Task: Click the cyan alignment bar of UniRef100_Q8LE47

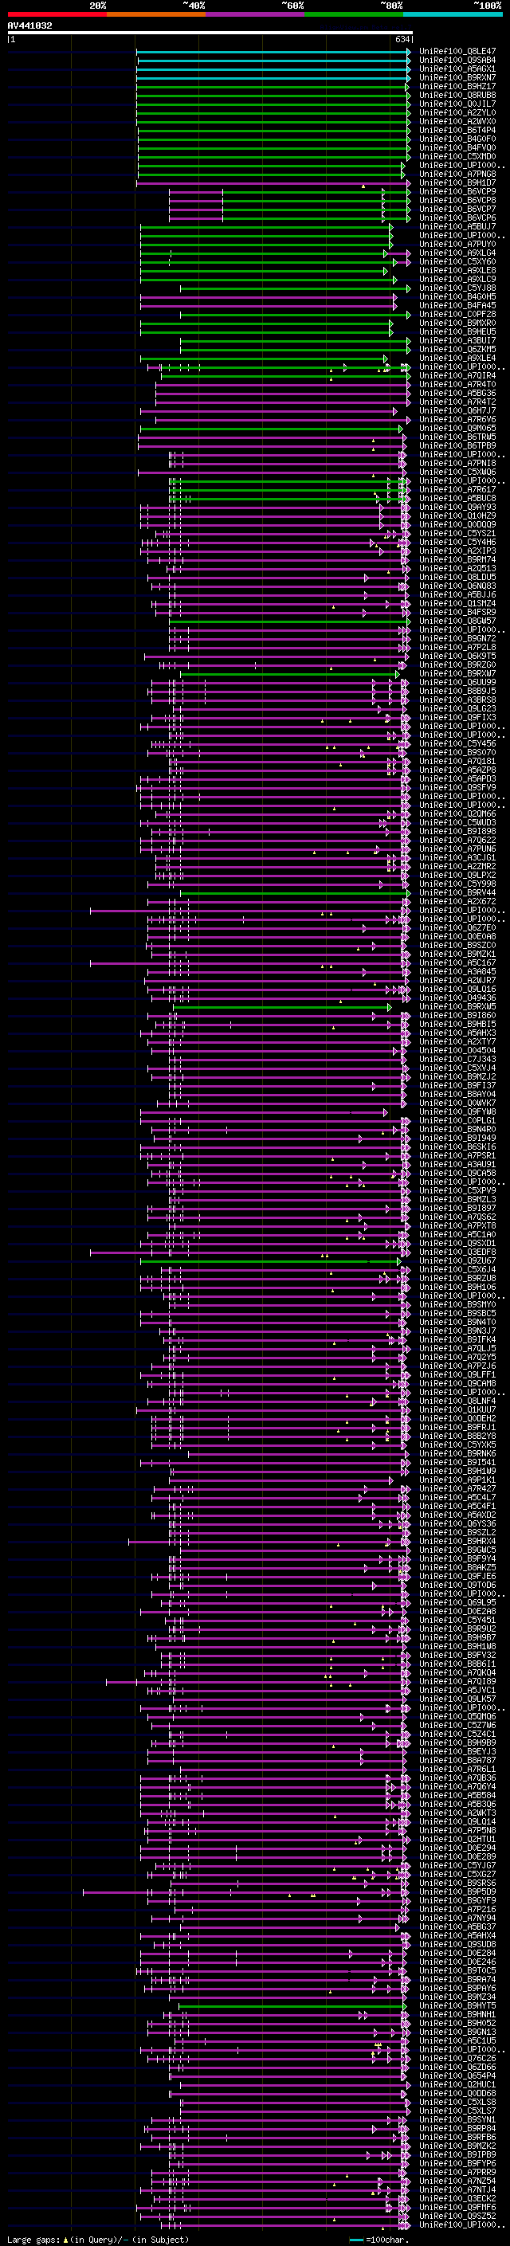Action: tap(273, 52)
